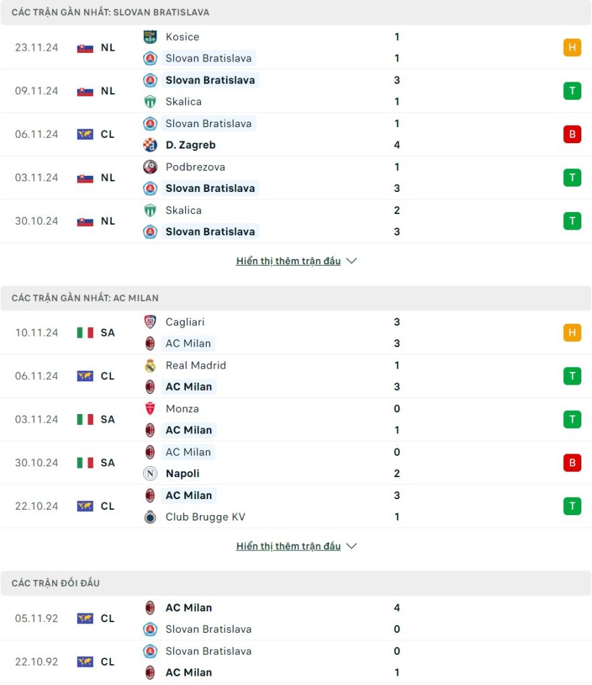Click the red B badge on D. Zagreb match
Viewport: 592px width, 685px height.
click(x=572, y=134)
